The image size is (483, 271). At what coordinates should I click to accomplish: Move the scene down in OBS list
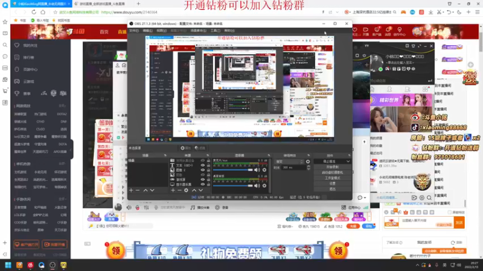tap(152, 190)
